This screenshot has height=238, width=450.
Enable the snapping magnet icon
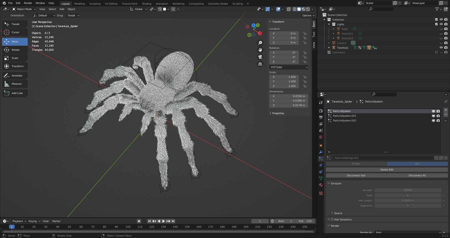pos(159,9)
